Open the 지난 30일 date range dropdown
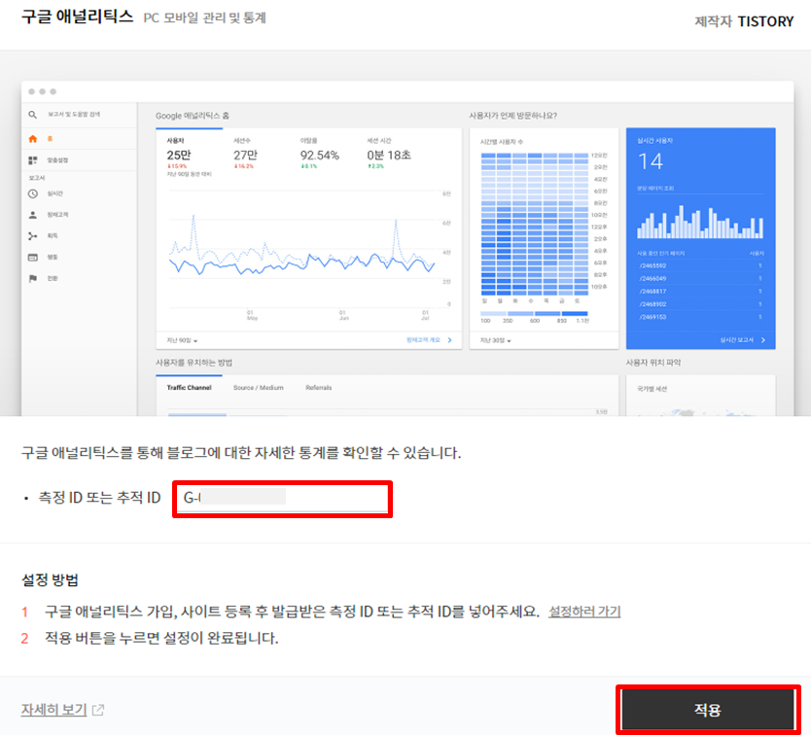Screen dimensions: 811x735 (496, 340)
